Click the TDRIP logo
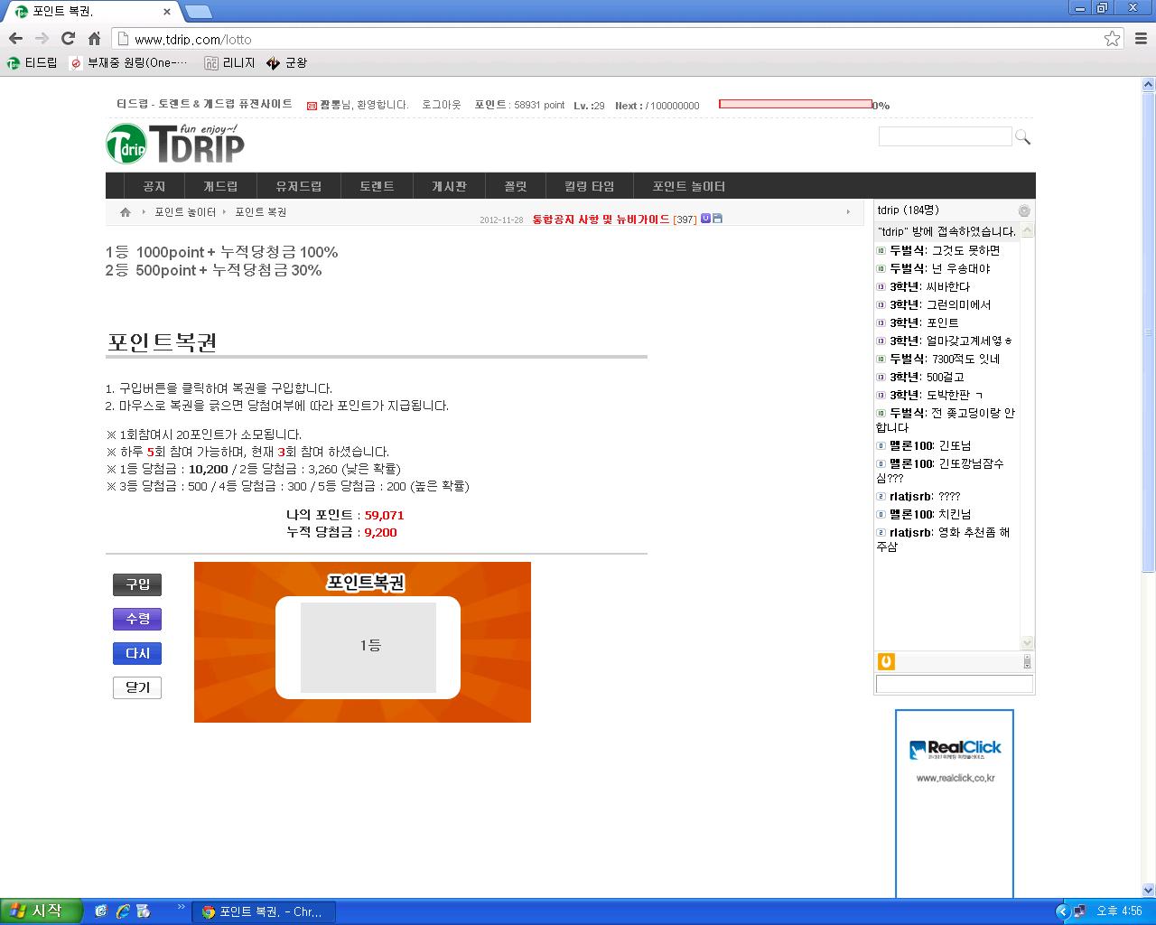Viewport: 1156px width, 925px height. point(175,145)
